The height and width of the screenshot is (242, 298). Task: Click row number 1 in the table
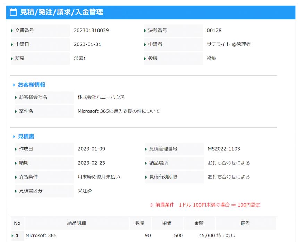click(x=17, y=236)
